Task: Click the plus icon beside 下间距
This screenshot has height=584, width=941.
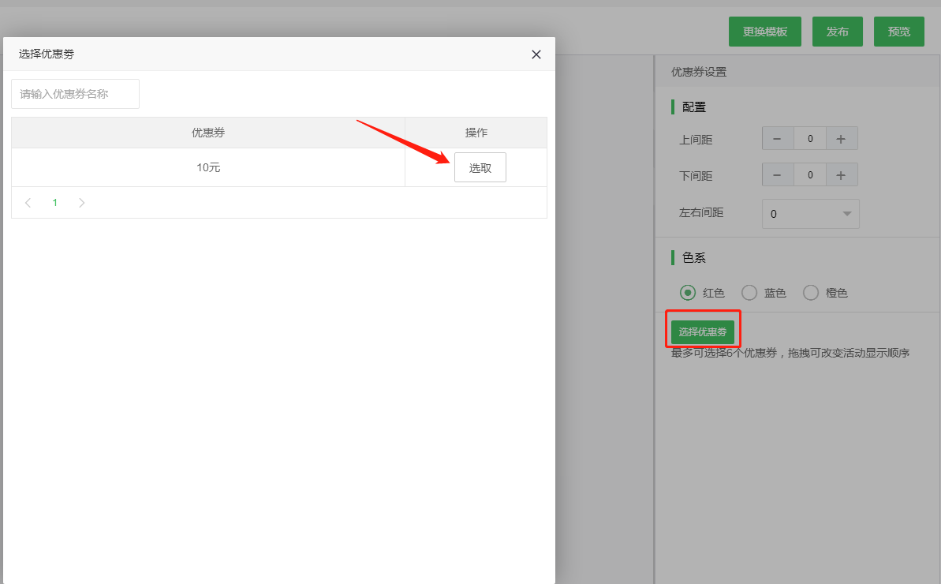Action: (841, 174)
